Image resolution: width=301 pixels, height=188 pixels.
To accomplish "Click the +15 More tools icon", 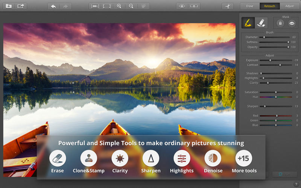I will click(x=243, y=158).
